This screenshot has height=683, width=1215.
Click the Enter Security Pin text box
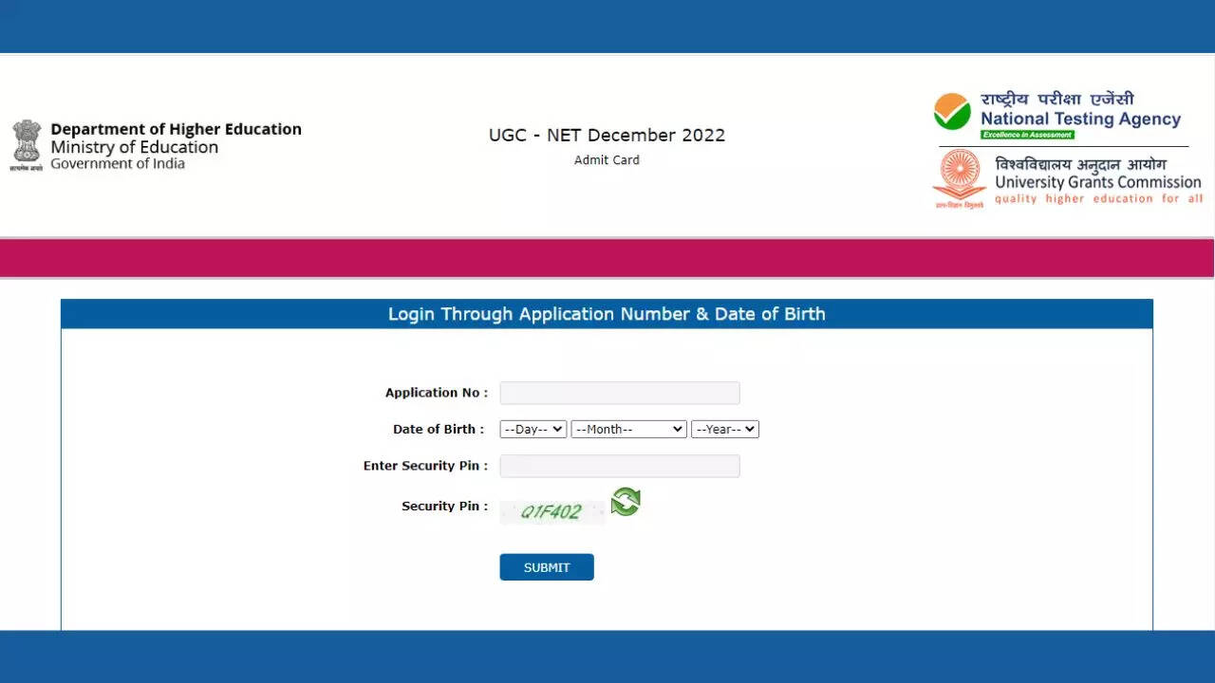(x=620, y=466)
